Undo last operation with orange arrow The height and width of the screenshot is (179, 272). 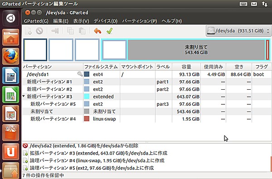point(97,31)
